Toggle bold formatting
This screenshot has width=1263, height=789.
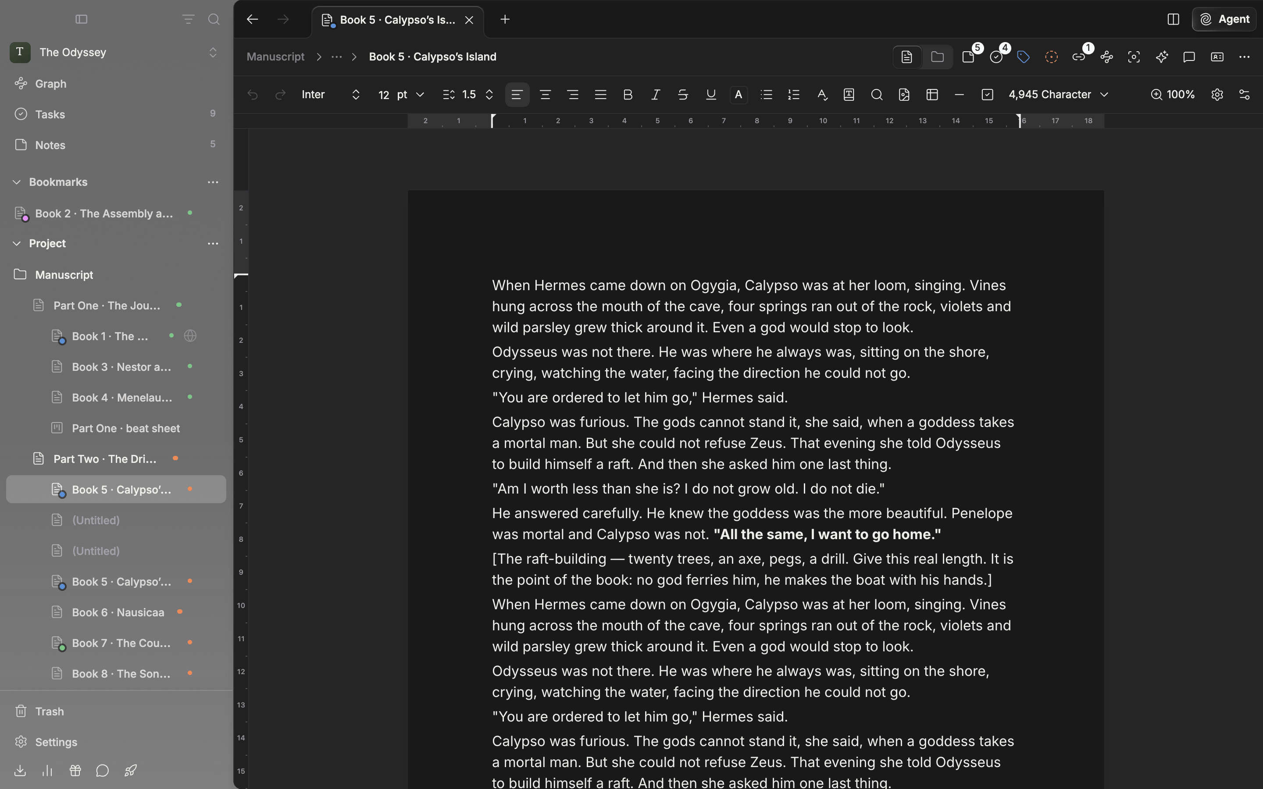(628, 94)
